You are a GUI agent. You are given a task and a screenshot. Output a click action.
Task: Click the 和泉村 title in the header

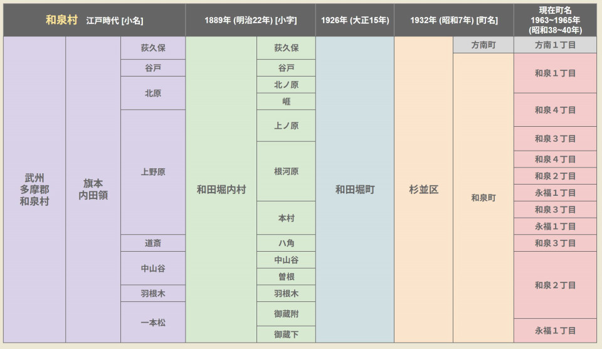[61, 20]
